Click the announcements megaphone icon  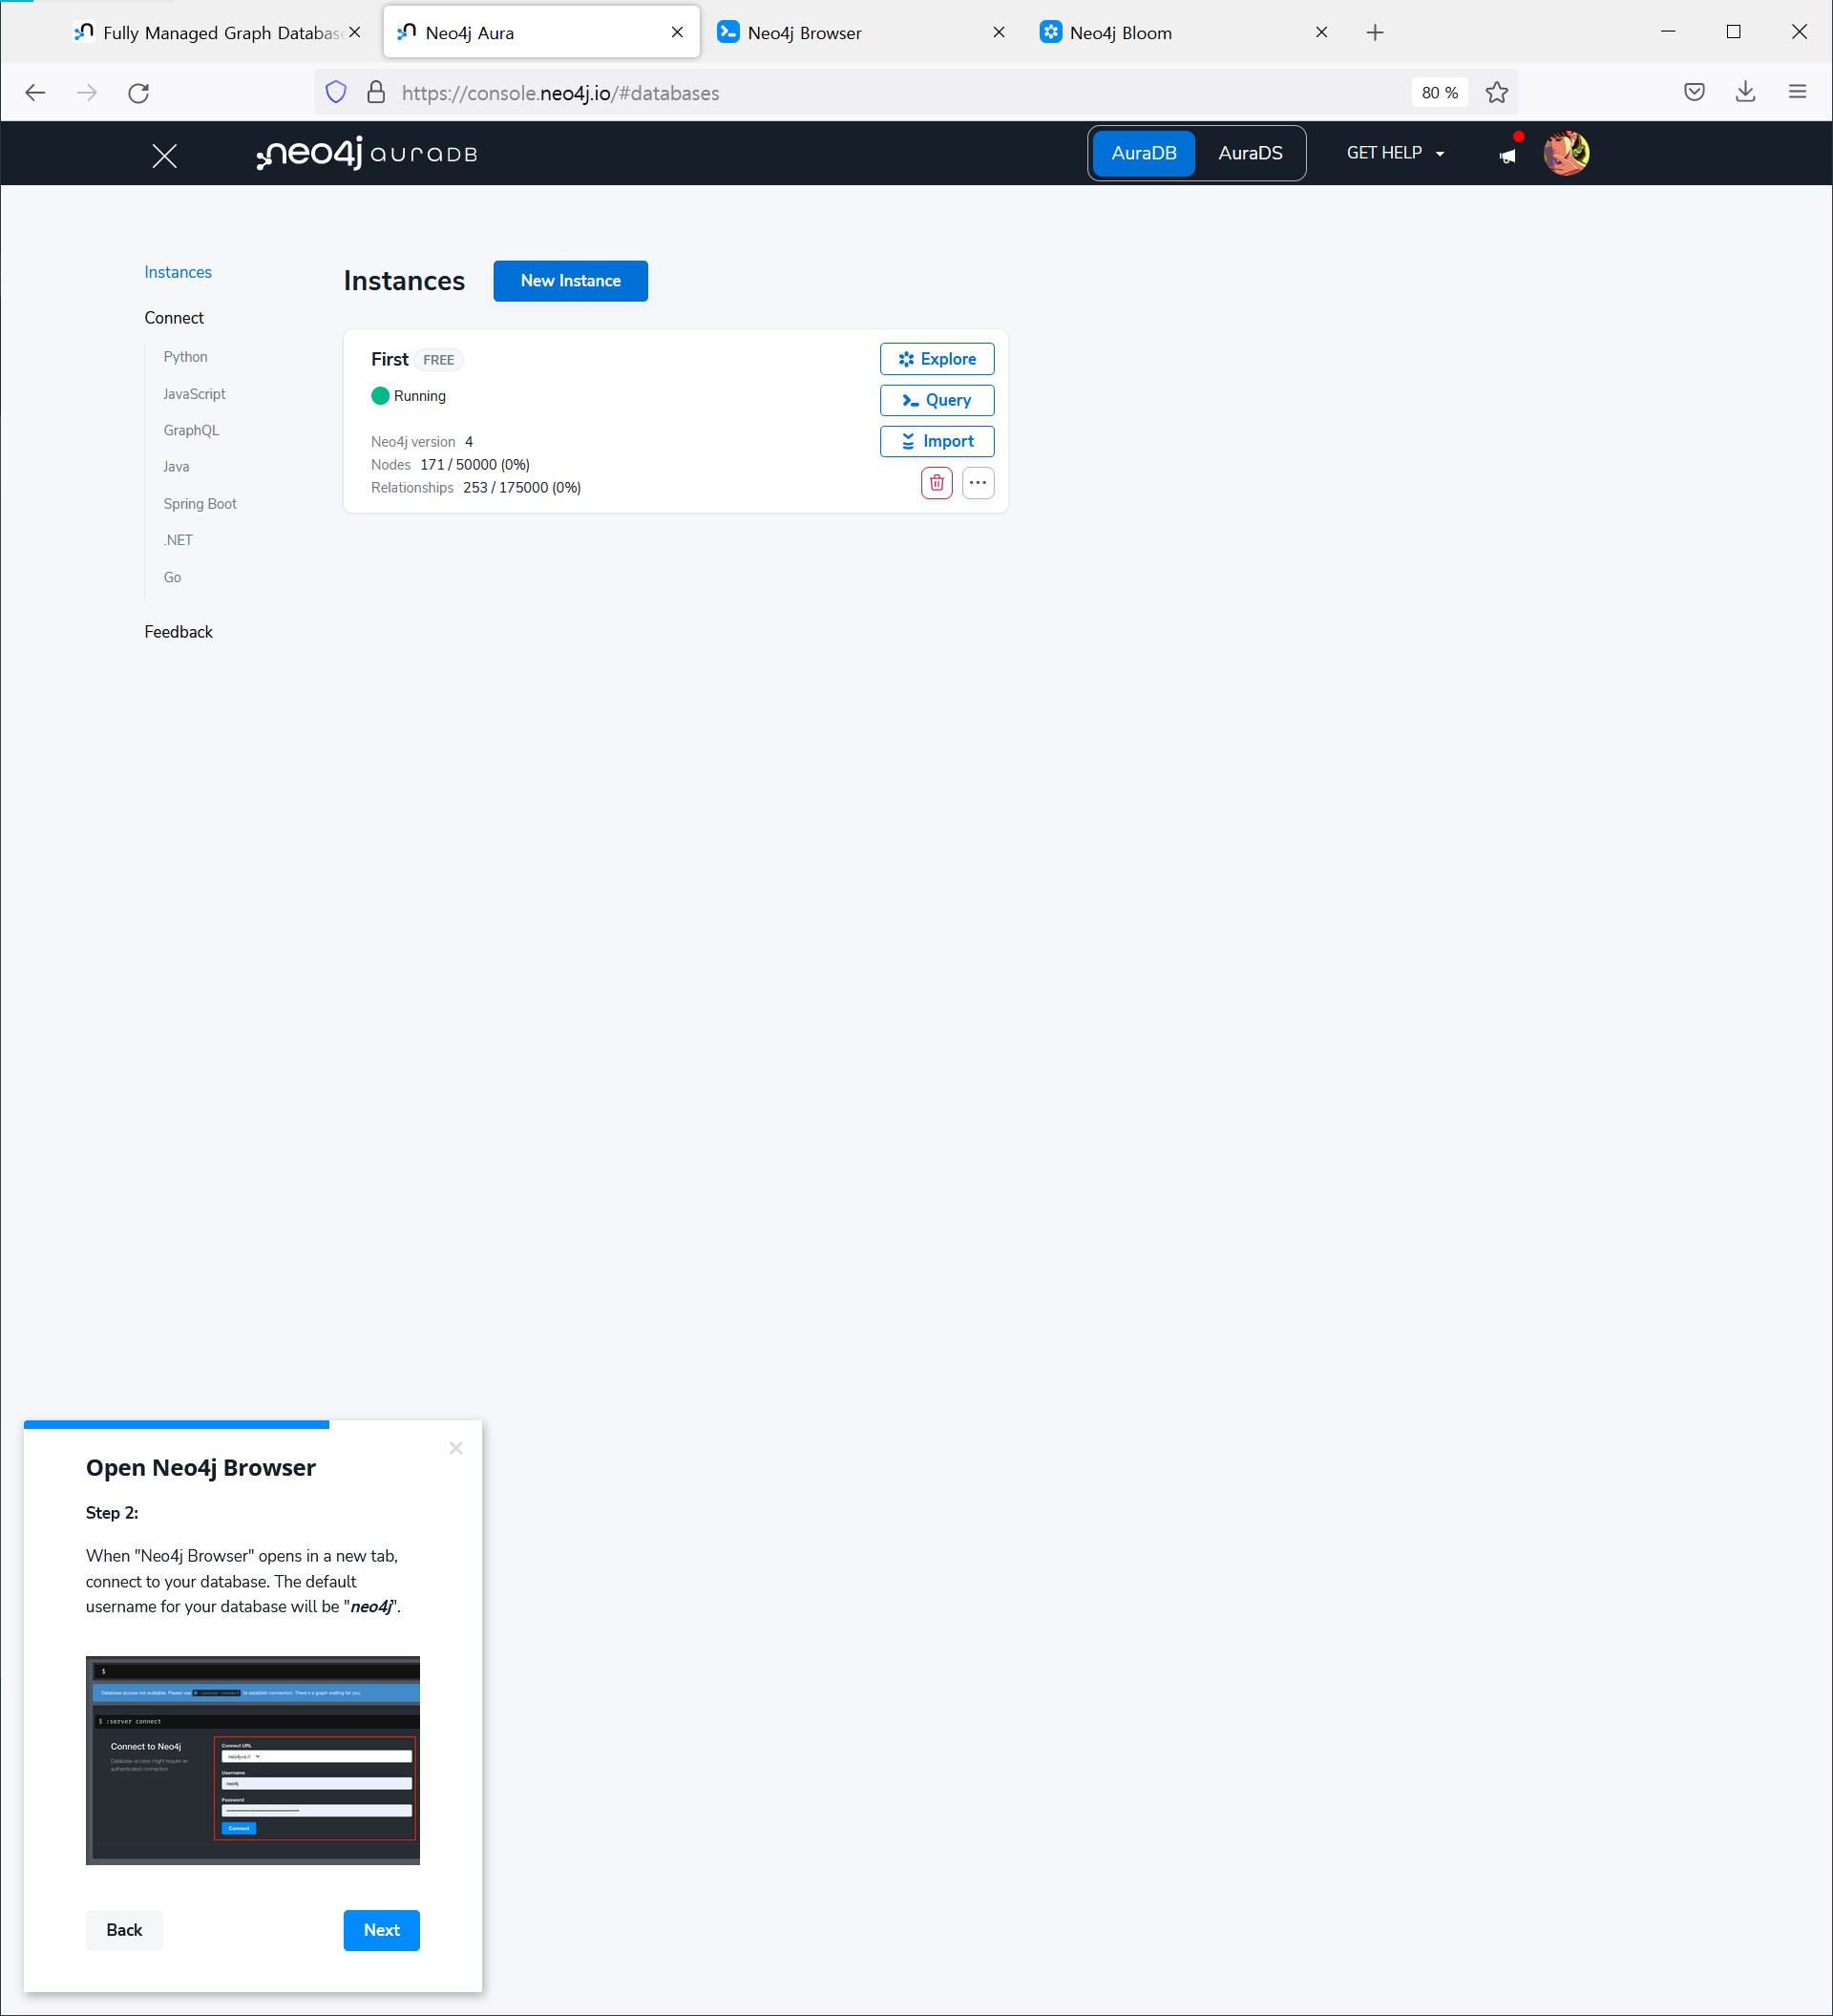pos(1507,155)
